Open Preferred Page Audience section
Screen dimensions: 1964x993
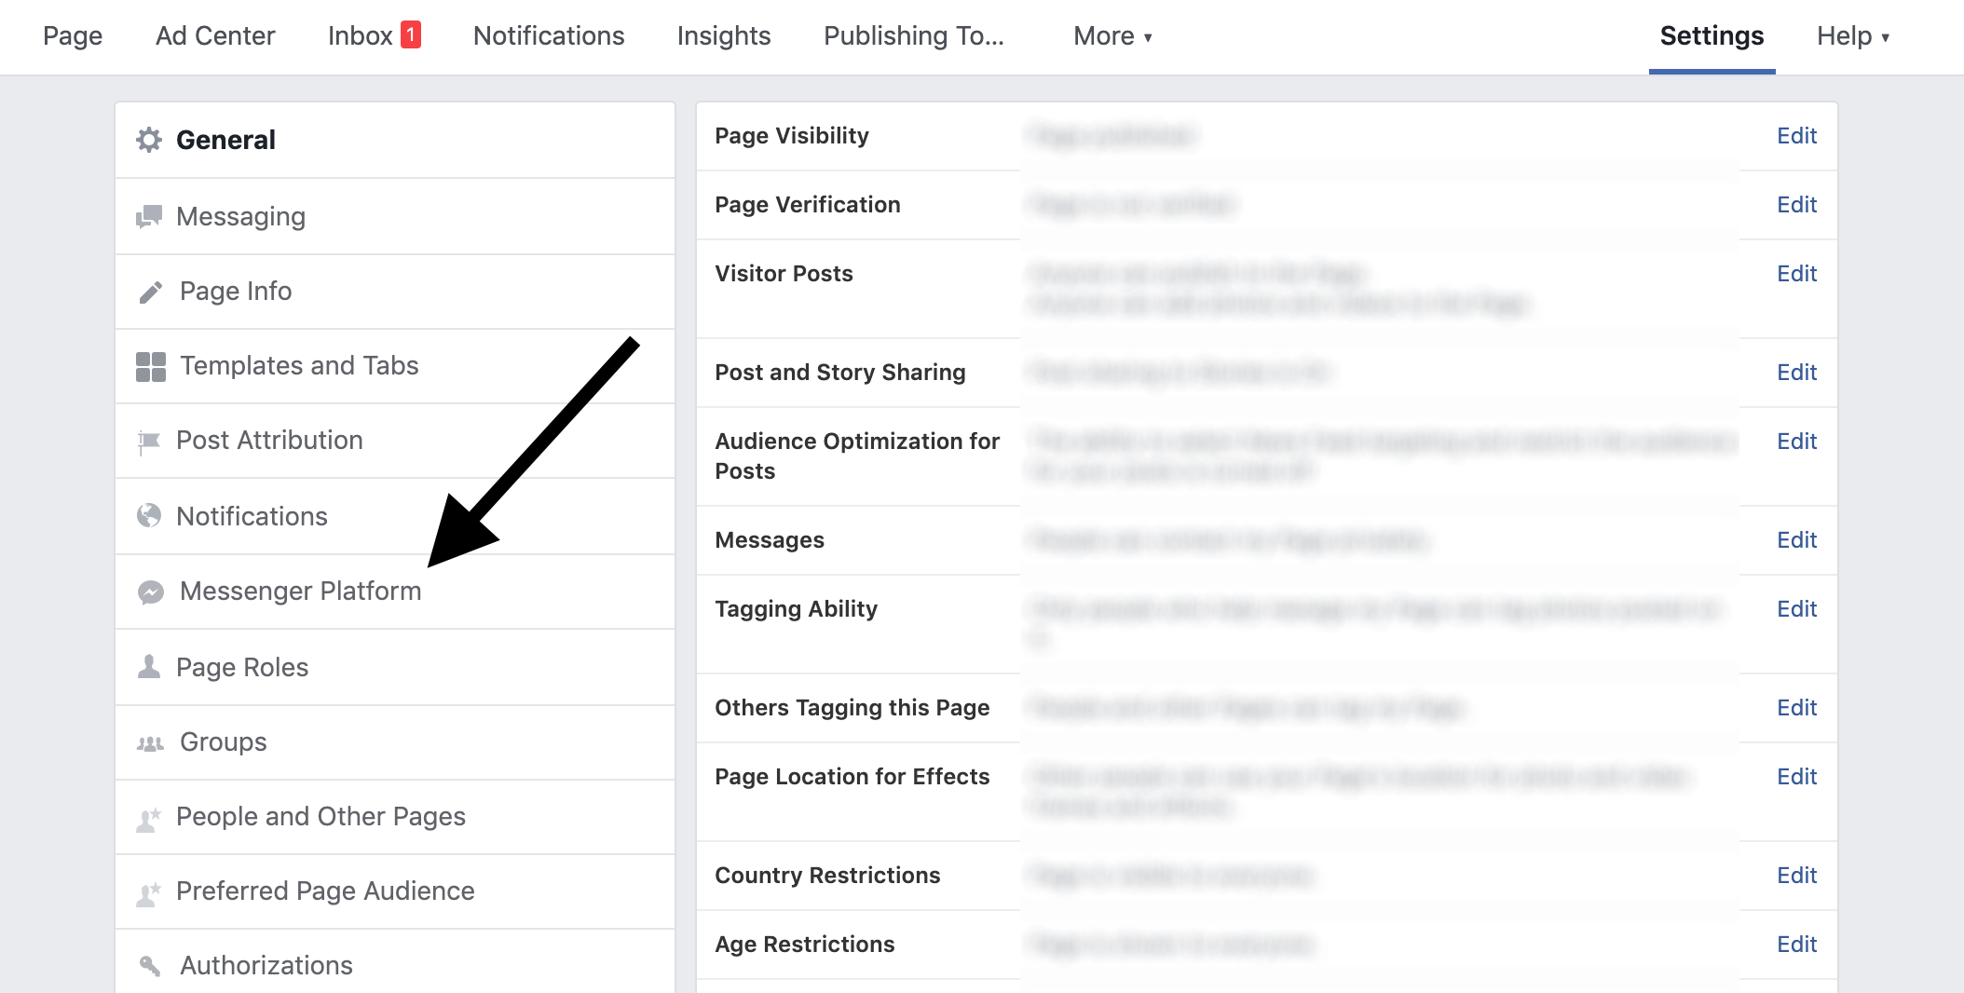(x=395, y=891)
